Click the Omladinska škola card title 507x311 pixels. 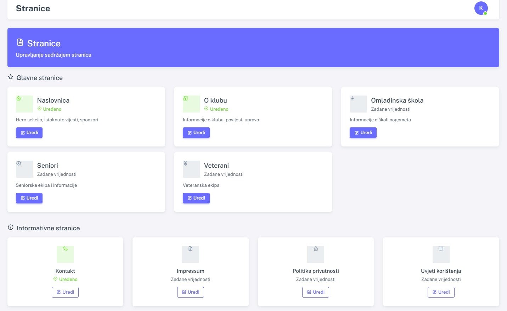coord(397,100)
